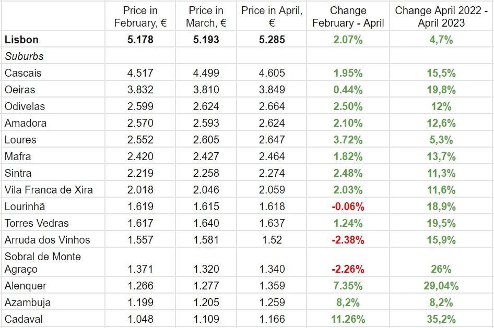This screenshot has width=494, height=328.
Task: Select Cadaval's 11.26% February-April change
Action: [x=348, y=319]
